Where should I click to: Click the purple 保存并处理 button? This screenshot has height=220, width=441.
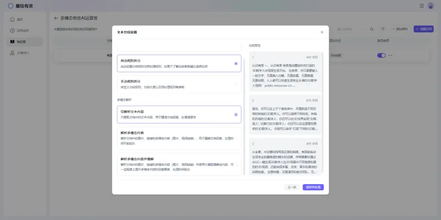click(313, 187)
